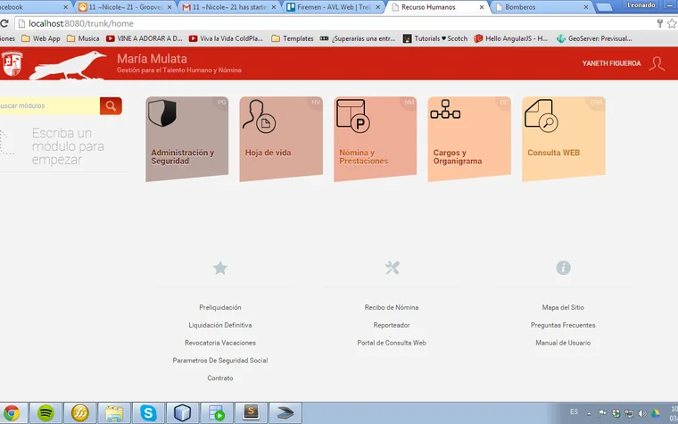Image resolution: width=678 pixels, height=424 pixels.
Task: Open the Musica bookmarks folder
Action: 83,38
